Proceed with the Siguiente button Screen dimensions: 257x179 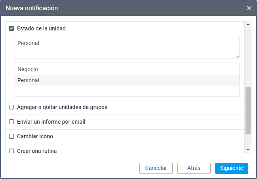point(231,168)
